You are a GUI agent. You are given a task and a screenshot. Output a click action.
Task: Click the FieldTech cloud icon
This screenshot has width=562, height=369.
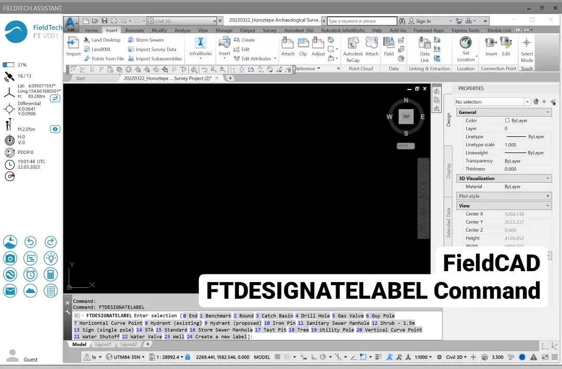(31, 291)
